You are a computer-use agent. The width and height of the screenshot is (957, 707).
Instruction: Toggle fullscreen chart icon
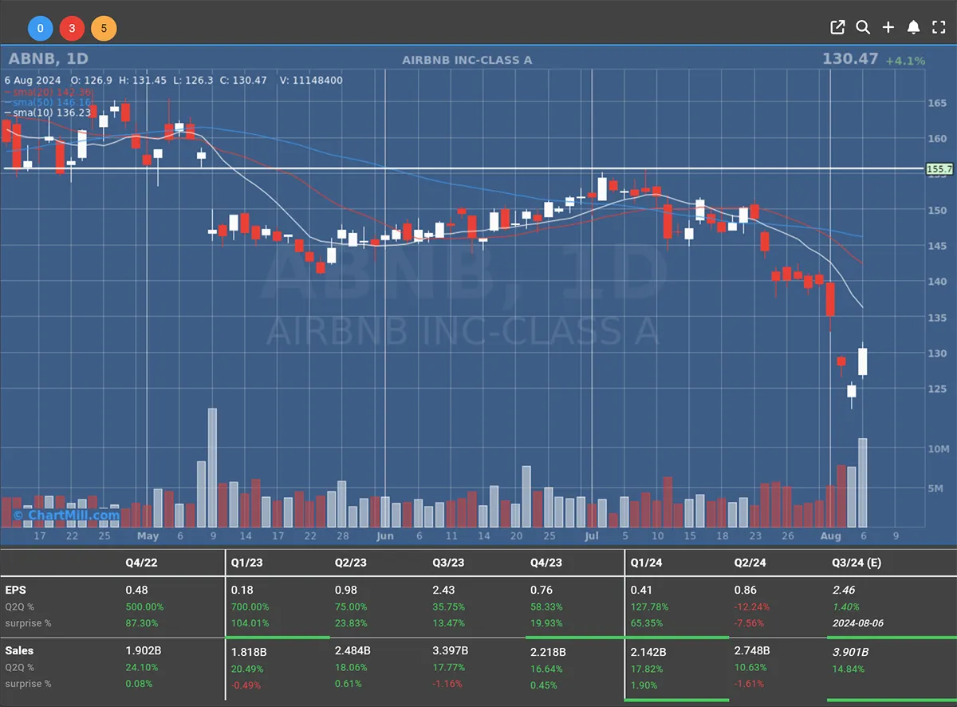939,28
